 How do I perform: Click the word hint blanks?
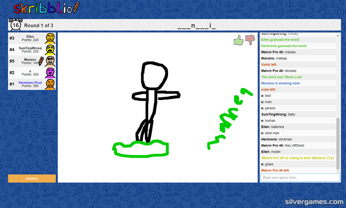pyautogui.click(x=197, y=25)
